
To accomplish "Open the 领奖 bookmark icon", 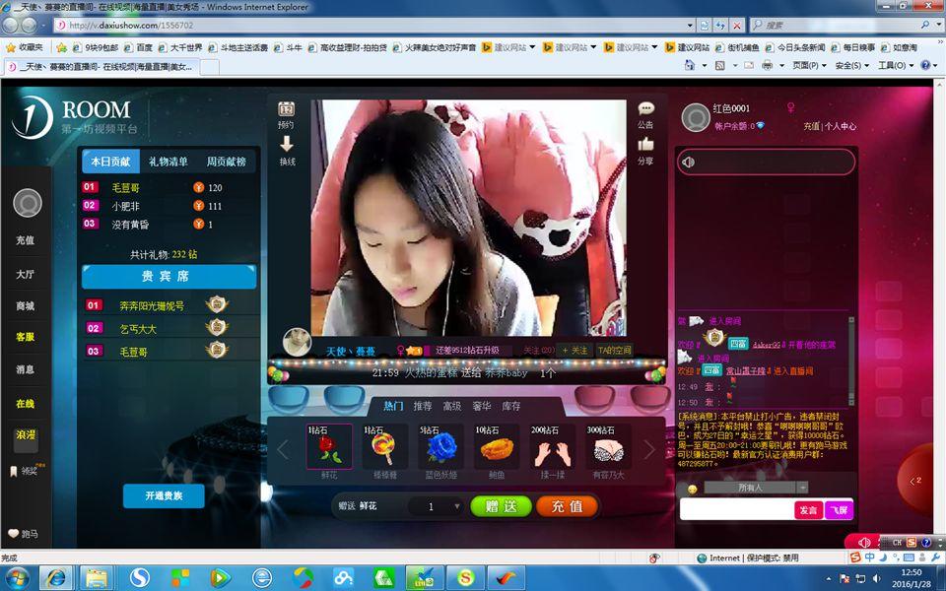I will coord(13,471).
